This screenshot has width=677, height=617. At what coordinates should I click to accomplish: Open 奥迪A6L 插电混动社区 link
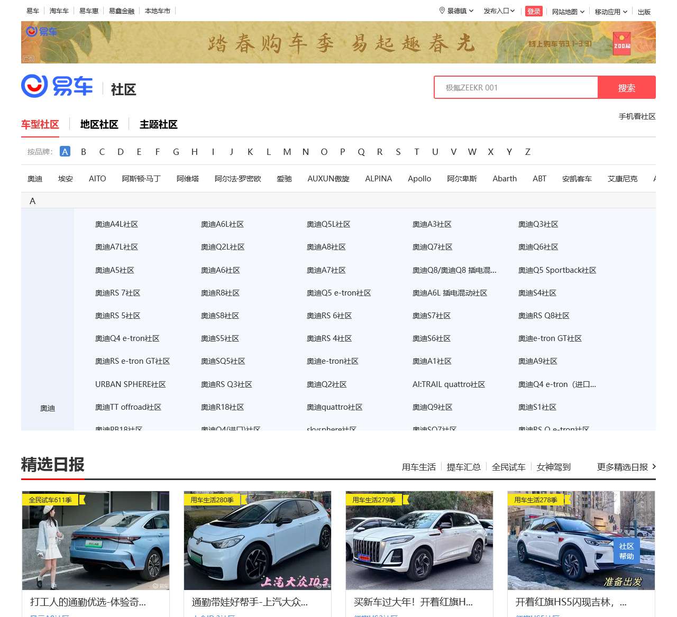(450, 293)
